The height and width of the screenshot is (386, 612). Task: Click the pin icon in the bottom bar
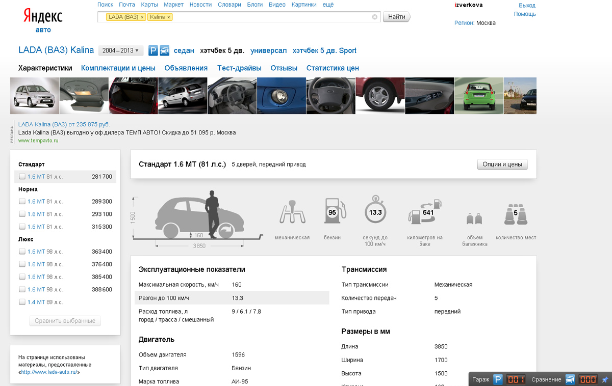[605, 379]
